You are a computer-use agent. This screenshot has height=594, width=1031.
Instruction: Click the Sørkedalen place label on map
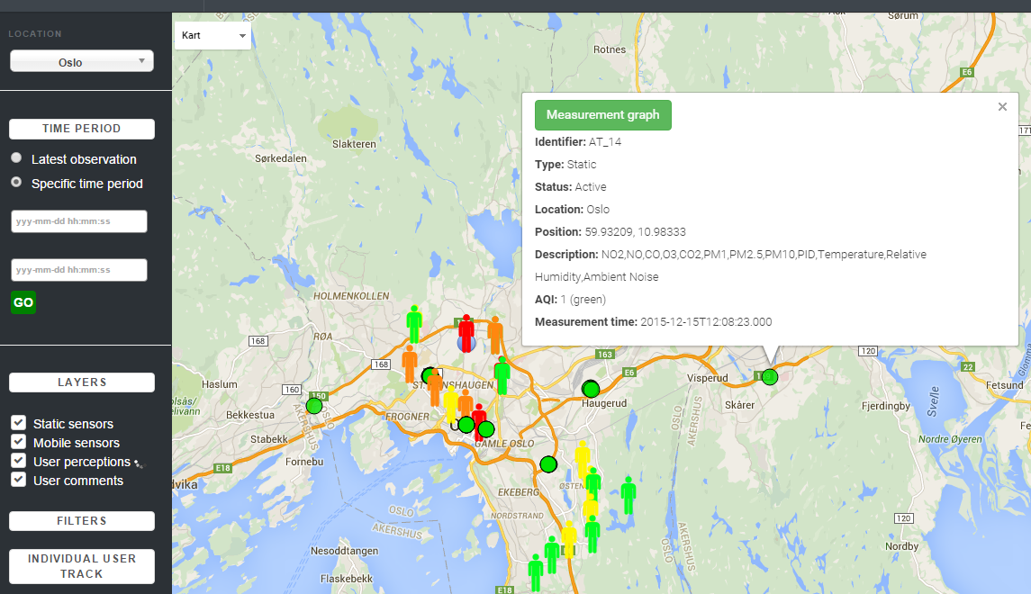pos(281,158)
